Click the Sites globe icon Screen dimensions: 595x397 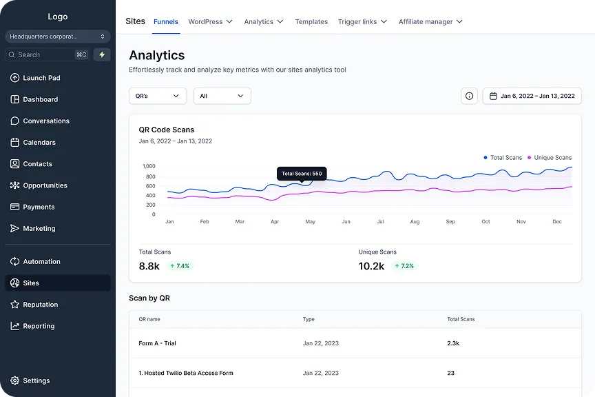[x=14, y=283]
